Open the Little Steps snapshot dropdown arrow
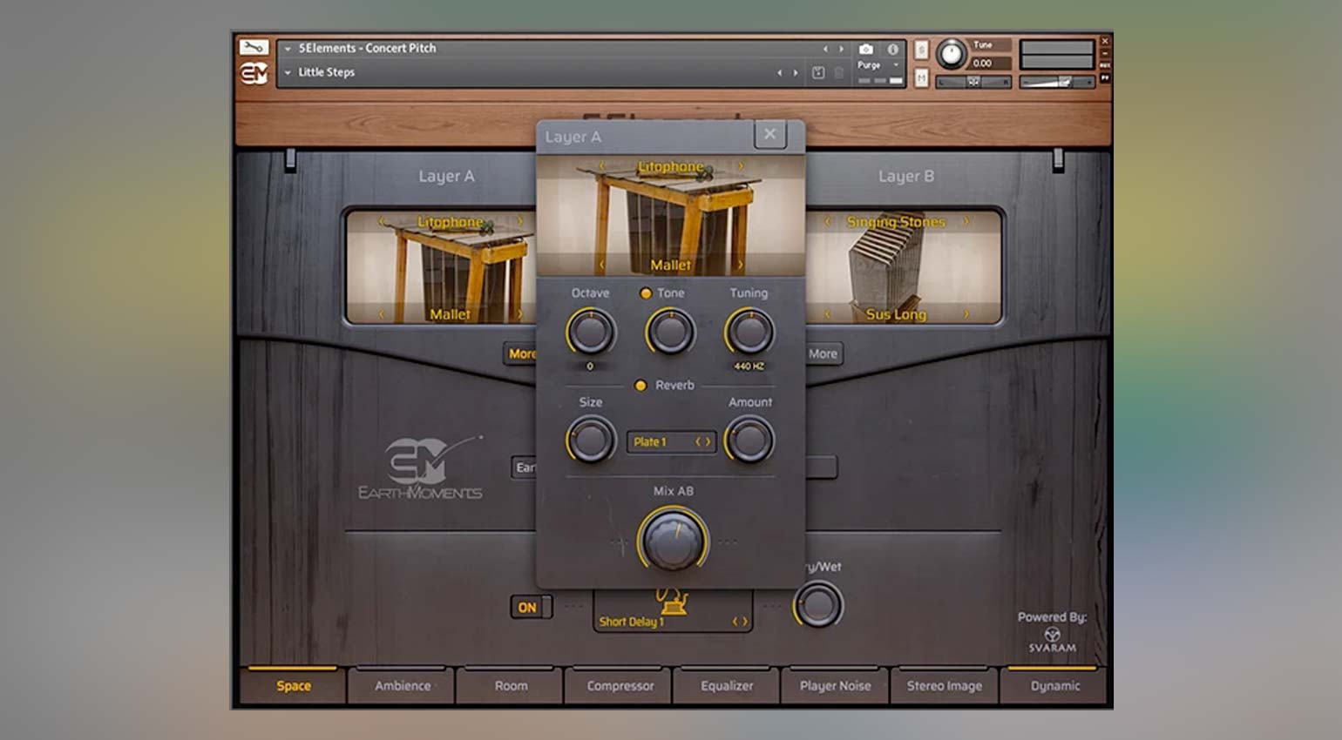1342x740 pixels. (288, 73)
